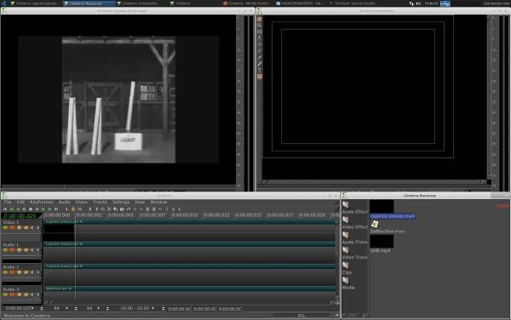
Task: Open the Audio Effects folder in Resources
Action: [346, 205]
